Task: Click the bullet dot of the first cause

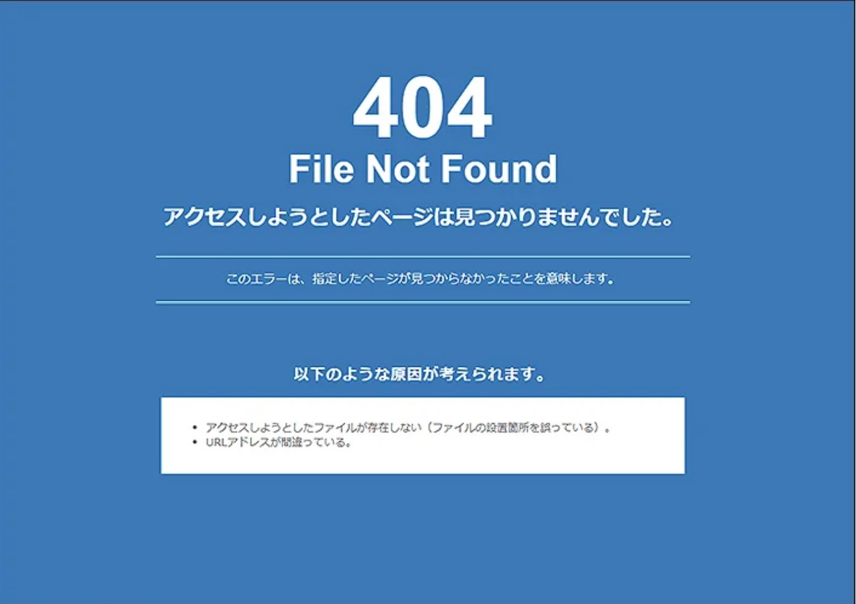Action: pos(195,428)
